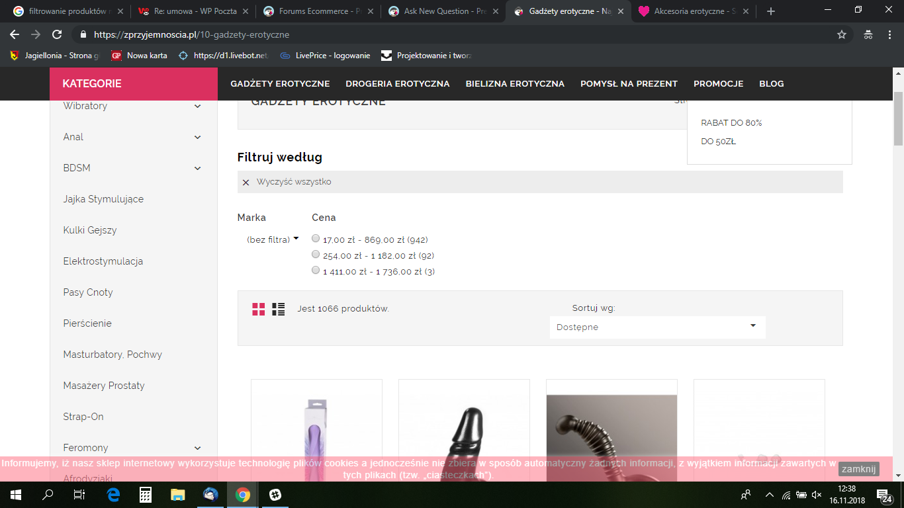
Task: Show hidden system tray icons
Action: 769,494
